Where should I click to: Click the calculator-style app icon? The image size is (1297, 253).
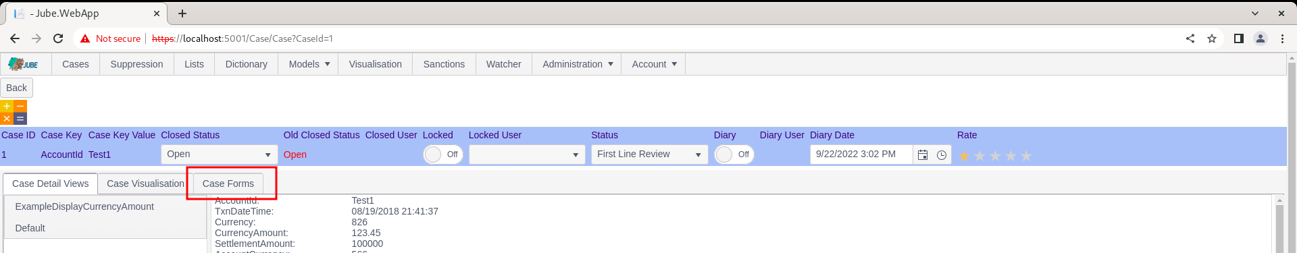point(14,113)
